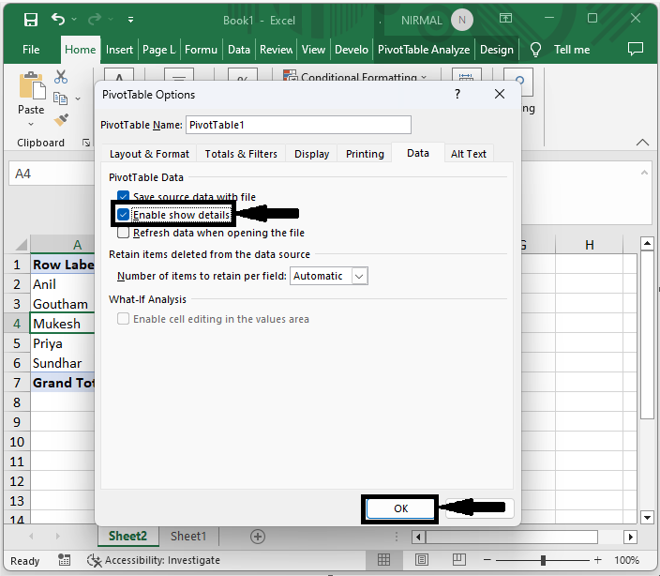Open the Totals & Filters tab
The image size is (660, 576).
[241, 154]
